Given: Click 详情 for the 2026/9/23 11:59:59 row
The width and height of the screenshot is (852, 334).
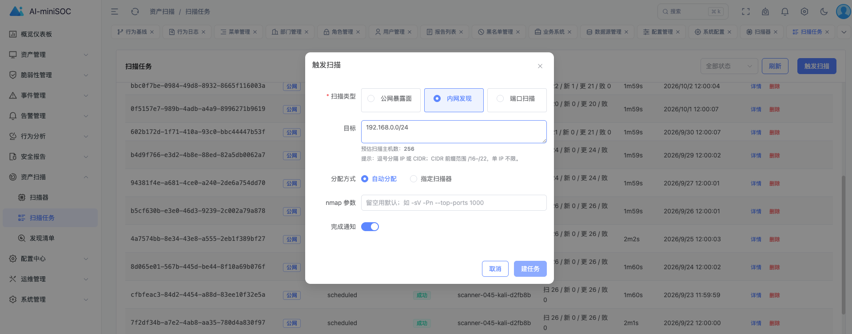Looking at the screenshot, I should tap(756, 295).
